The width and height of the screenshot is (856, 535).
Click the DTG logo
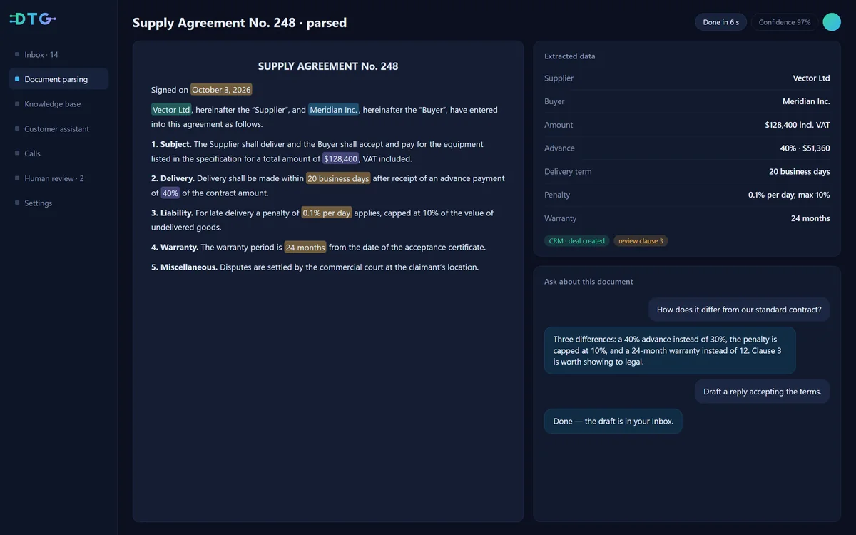click(x=33, y=19)
